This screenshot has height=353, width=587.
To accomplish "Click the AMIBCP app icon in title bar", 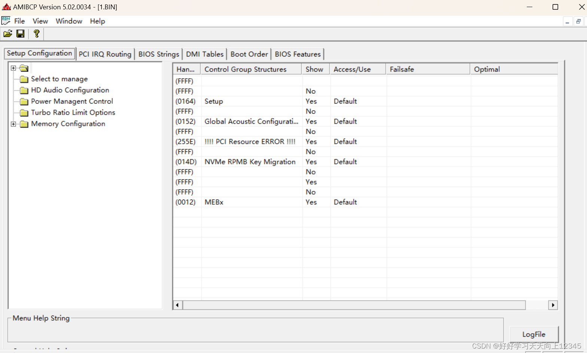I will point(6,7).
